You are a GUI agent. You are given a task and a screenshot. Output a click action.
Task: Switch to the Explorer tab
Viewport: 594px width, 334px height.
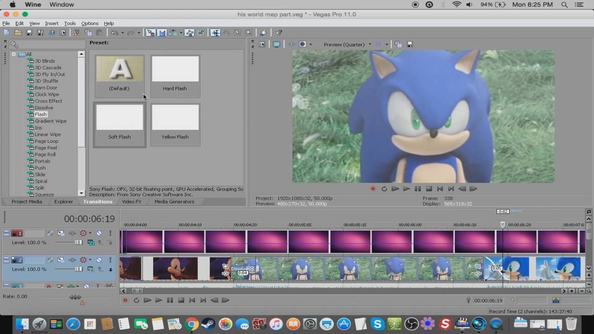tap(64, 202)
